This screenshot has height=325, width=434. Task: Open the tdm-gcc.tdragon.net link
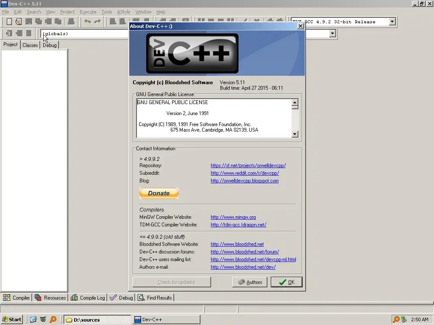point(238,225)
